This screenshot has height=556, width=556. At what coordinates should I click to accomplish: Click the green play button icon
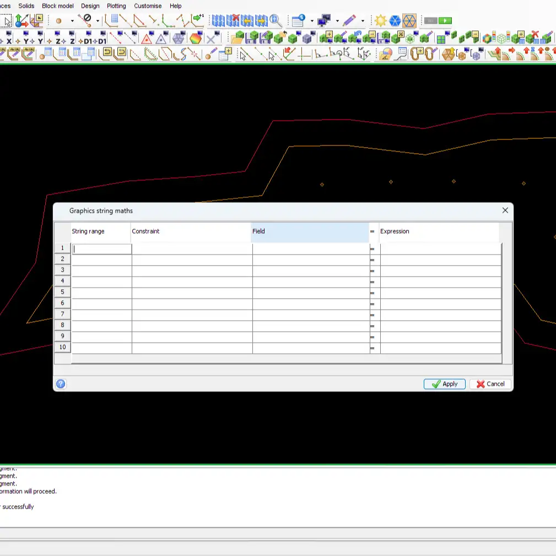[x=445, y=21]
